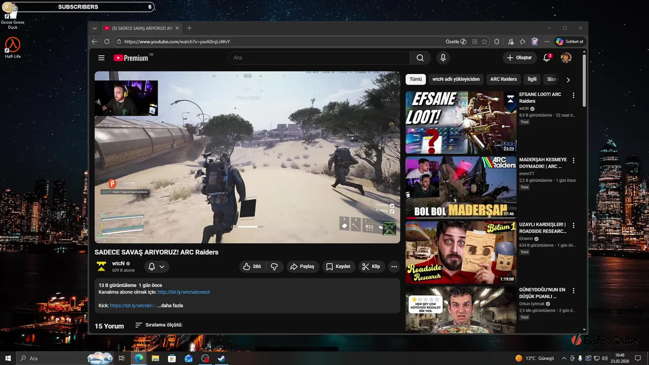The image size is (649, 365).
Task: Open wtcN channel avatar
Action: 101,266
